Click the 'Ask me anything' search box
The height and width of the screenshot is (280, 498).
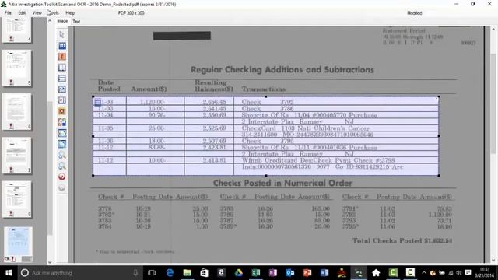(79, 273)
